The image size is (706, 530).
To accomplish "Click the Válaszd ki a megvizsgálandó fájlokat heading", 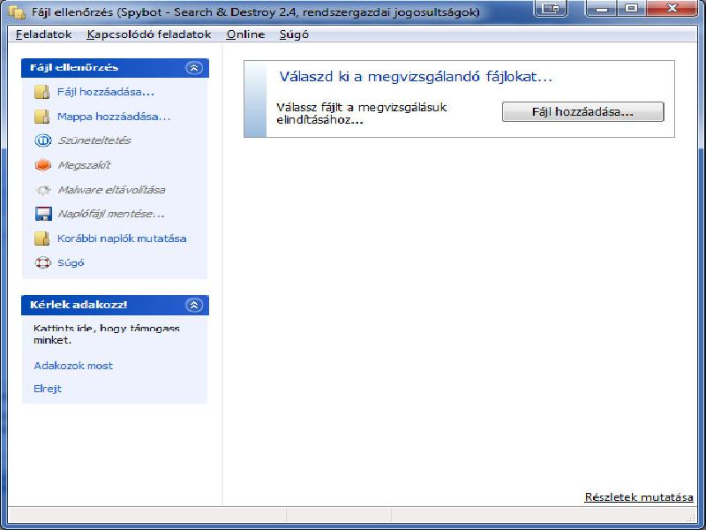I will click(x=416, y=77).
